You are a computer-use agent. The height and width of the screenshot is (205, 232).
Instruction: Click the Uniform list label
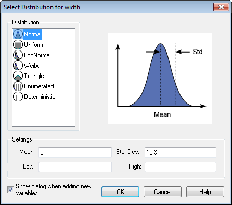point(33,45)
